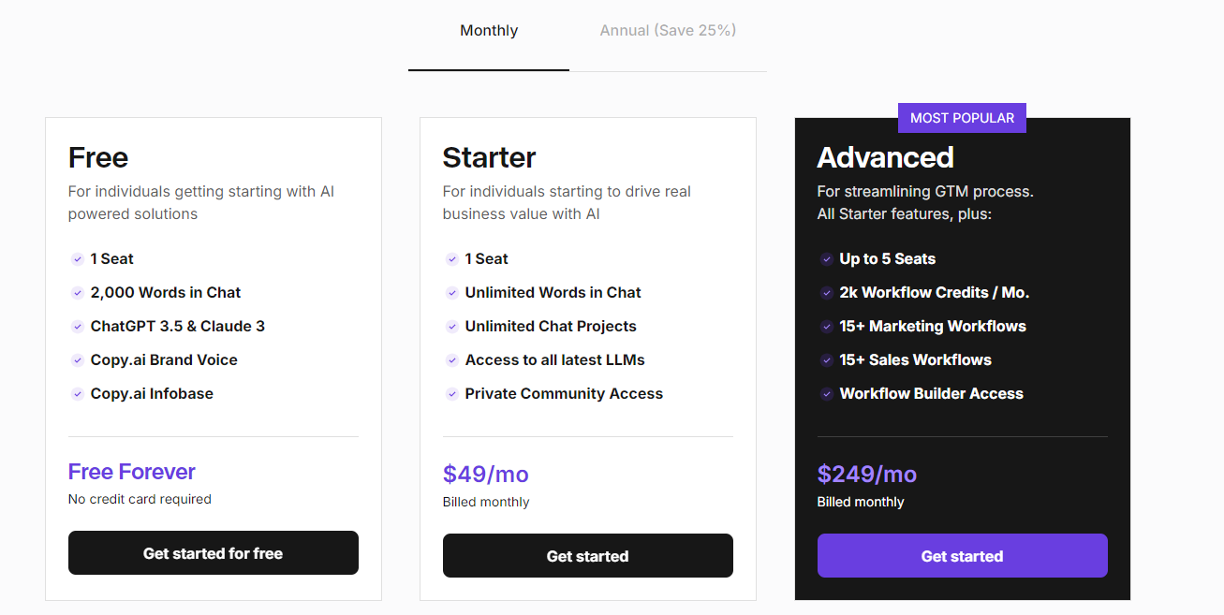Click check icon next to Copy.ai Infobase
1224x615 pixels.
tap(78, 394)
